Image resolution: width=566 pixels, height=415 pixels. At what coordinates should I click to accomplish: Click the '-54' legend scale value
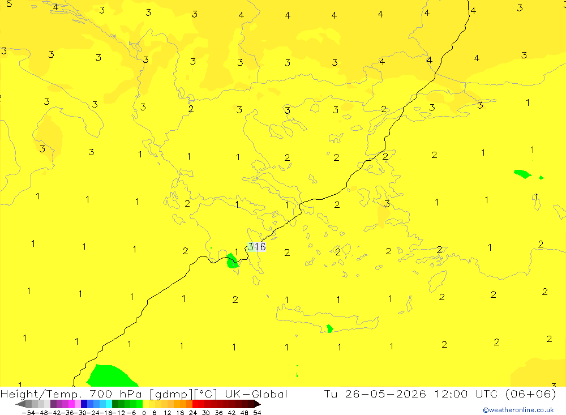coord(28,413)
